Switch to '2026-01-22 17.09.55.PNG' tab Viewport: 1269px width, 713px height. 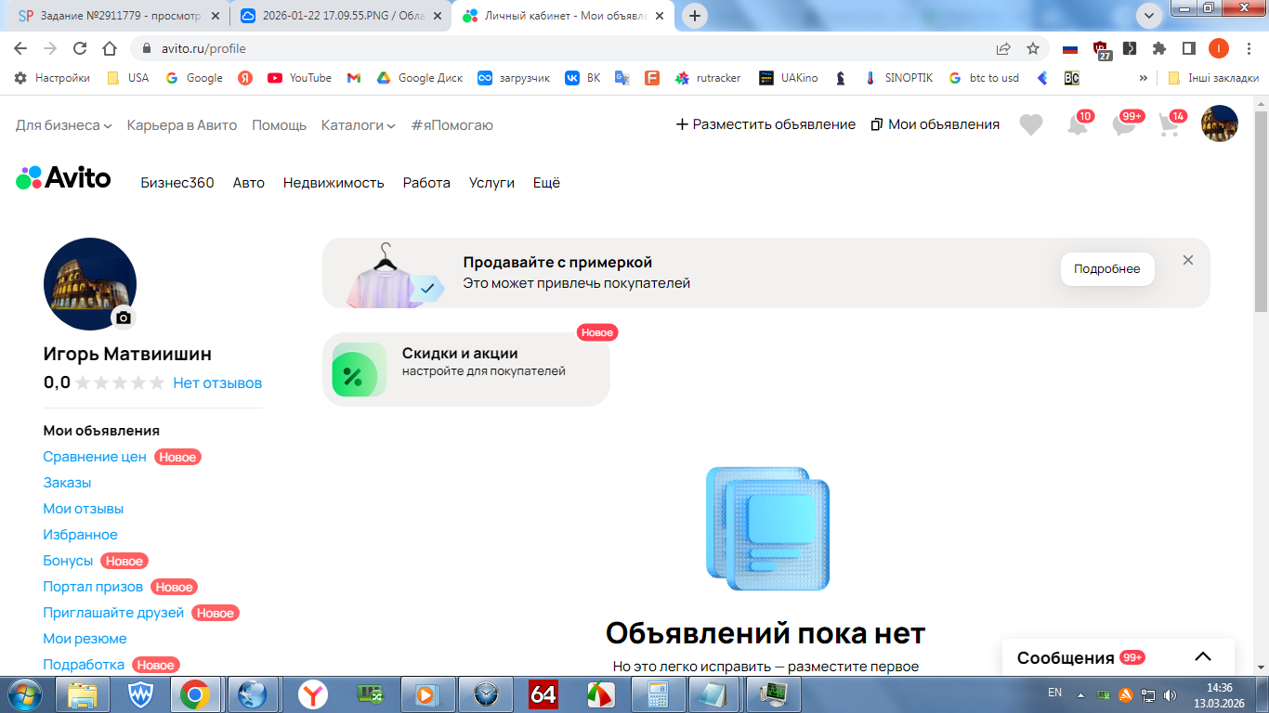[339, 16]
